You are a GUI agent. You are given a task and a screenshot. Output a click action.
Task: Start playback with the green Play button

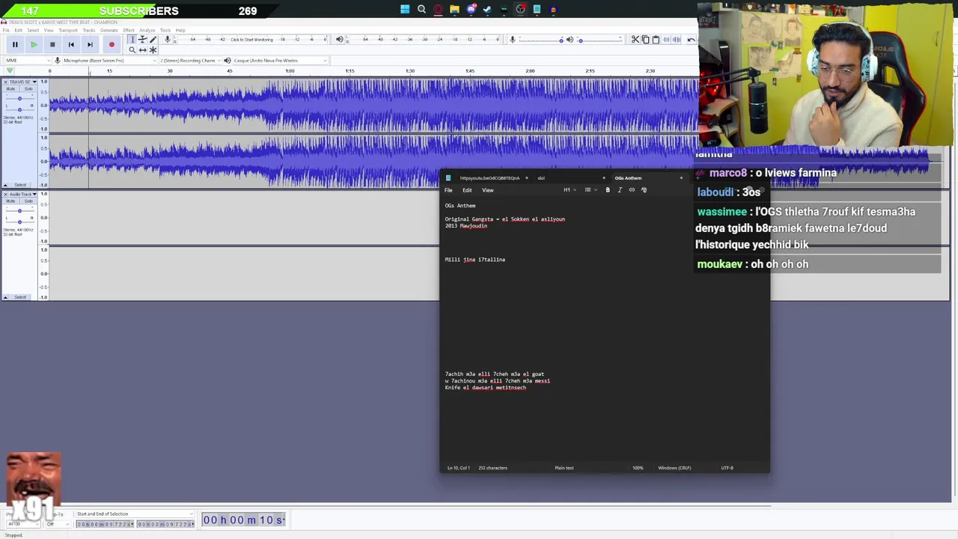tap(34, 45)
